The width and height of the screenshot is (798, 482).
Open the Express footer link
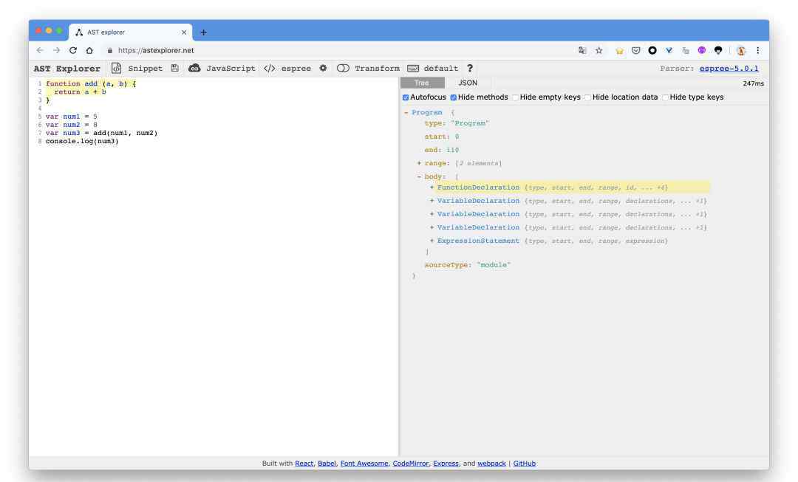446,464
